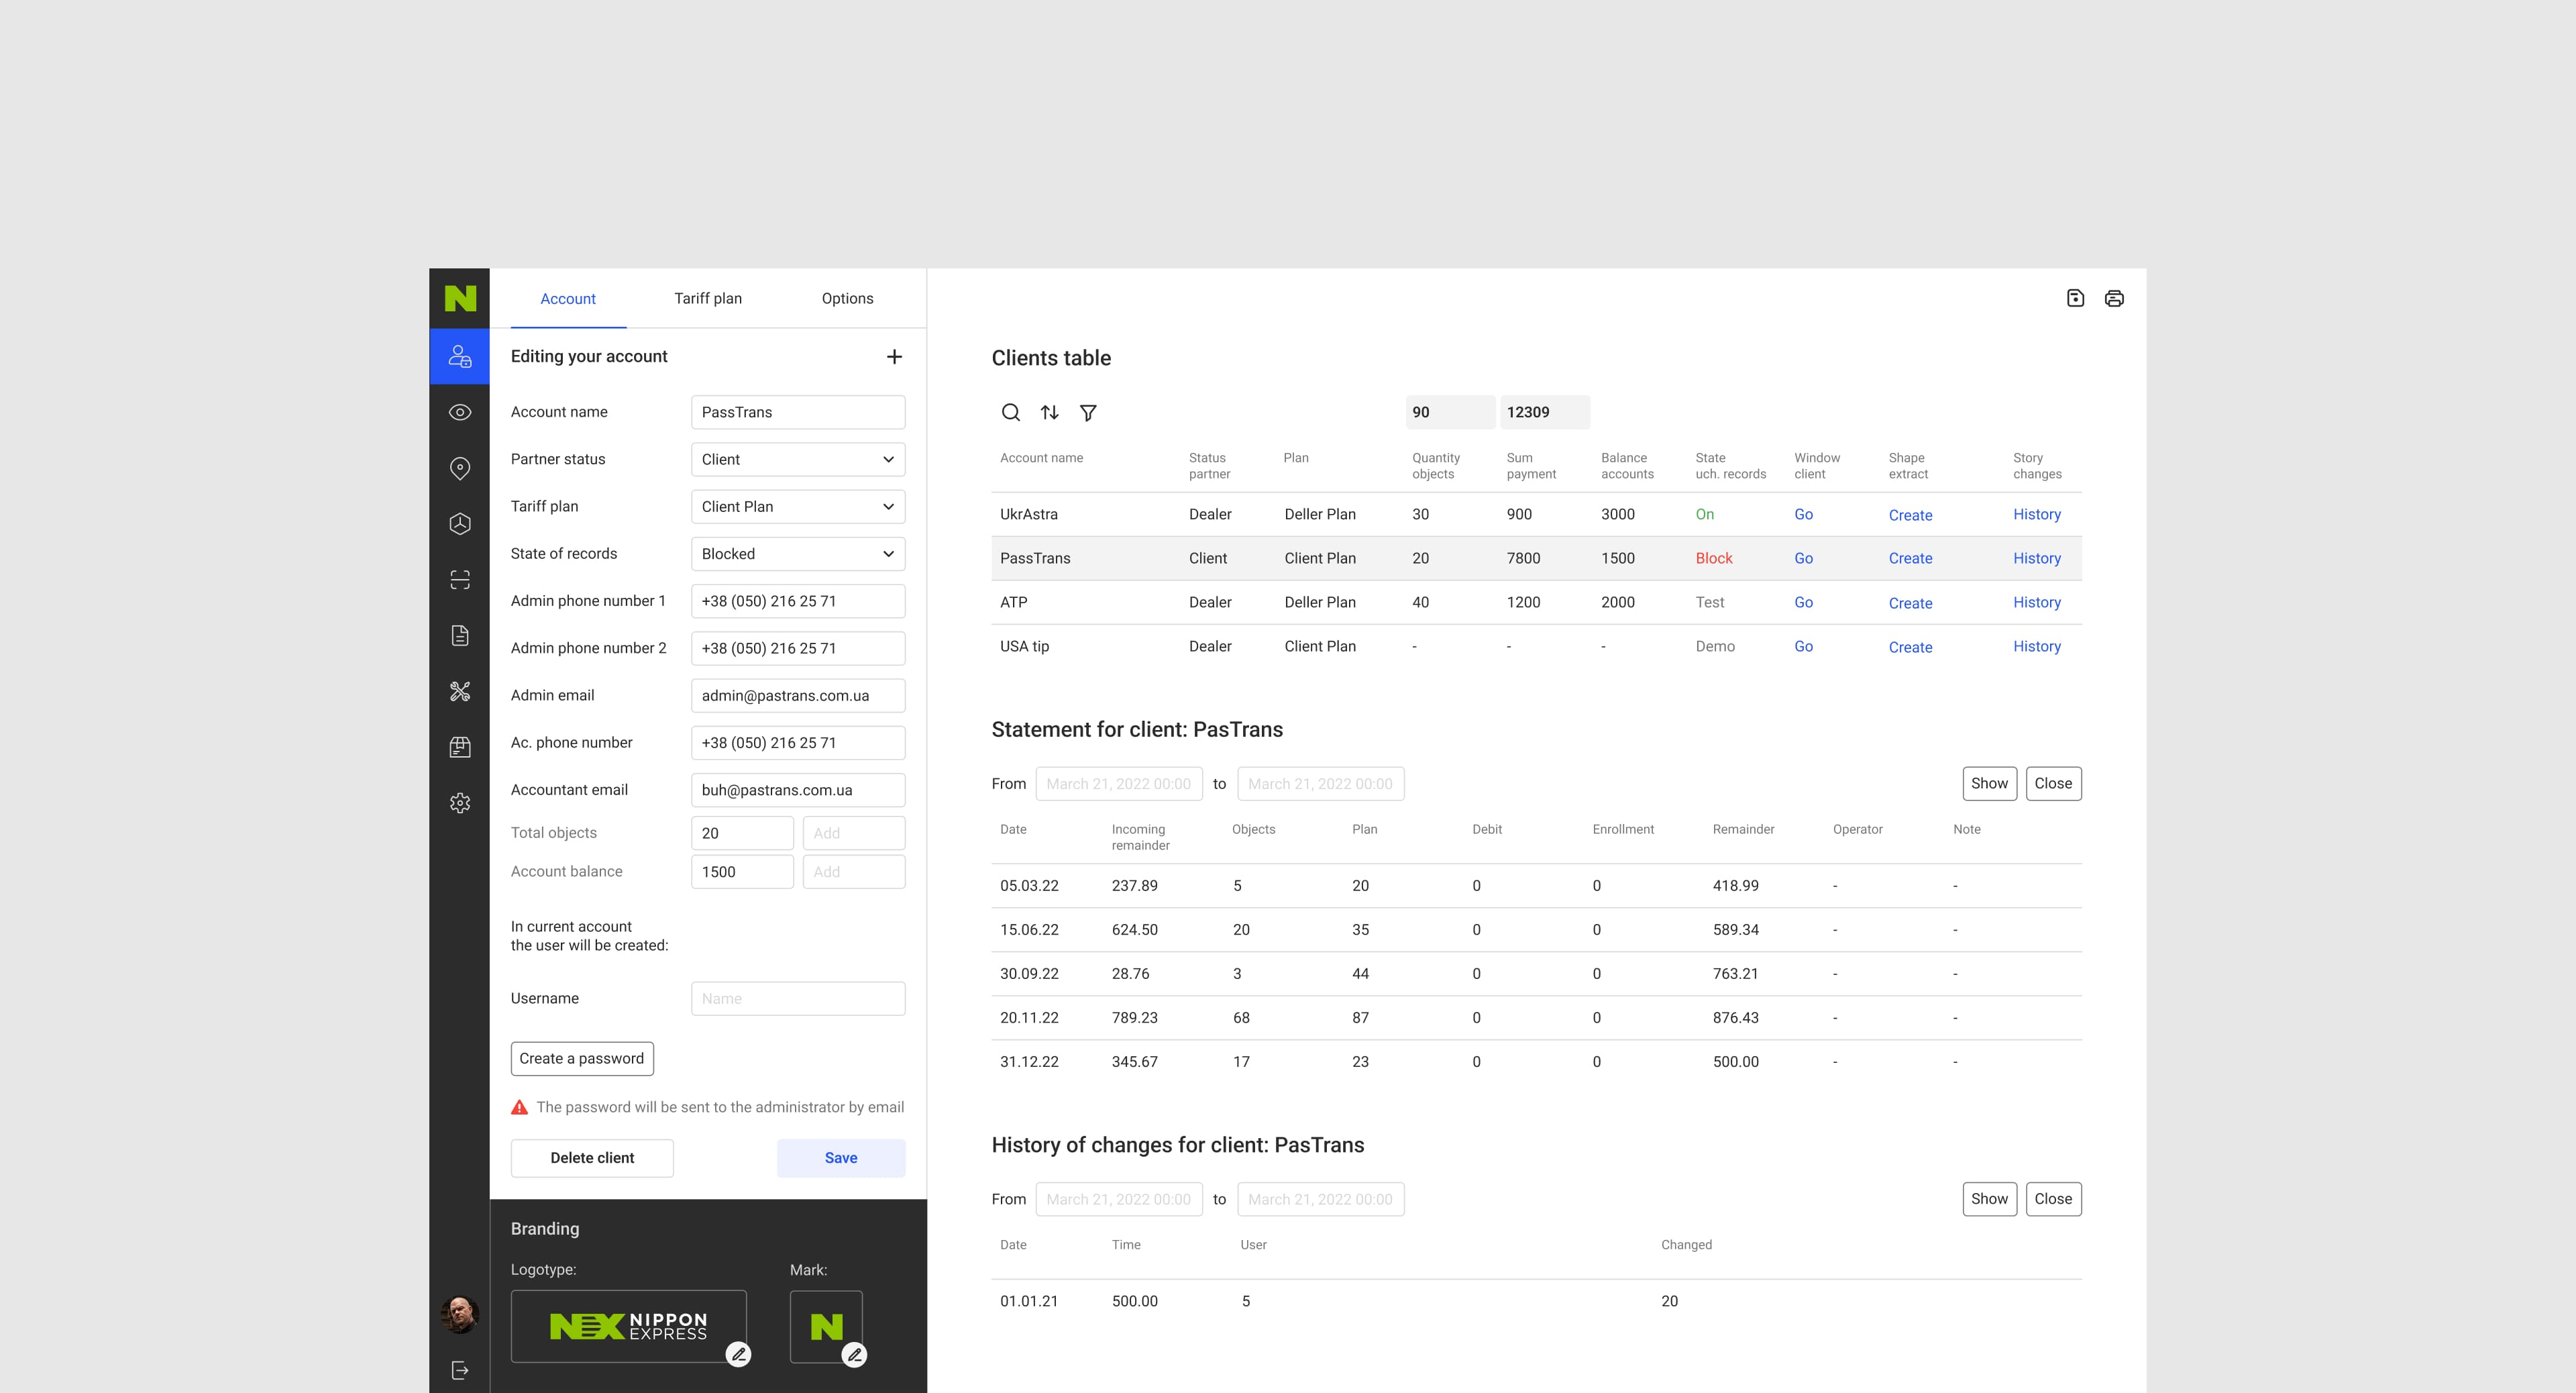This screenshot has width=2576, height=1393.
Task: Open the Tariff plan Client Plan dropdown
Action: pyautogui.click(x=797, y=506)
